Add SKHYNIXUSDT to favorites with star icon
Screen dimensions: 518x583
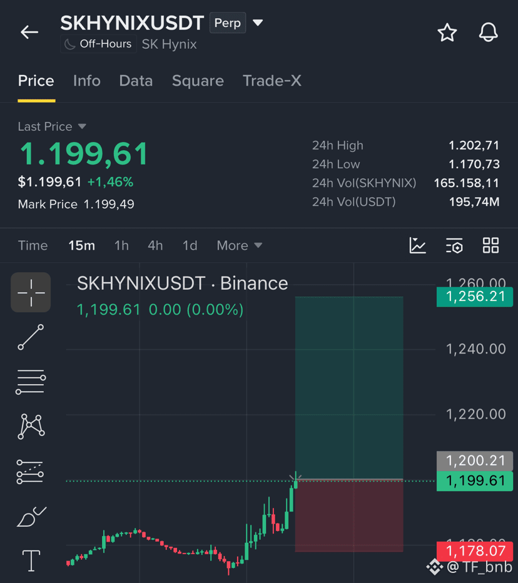(x=447, y=33)
